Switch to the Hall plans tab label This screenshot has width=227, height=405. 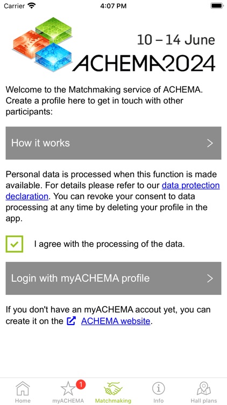[203, 401]
